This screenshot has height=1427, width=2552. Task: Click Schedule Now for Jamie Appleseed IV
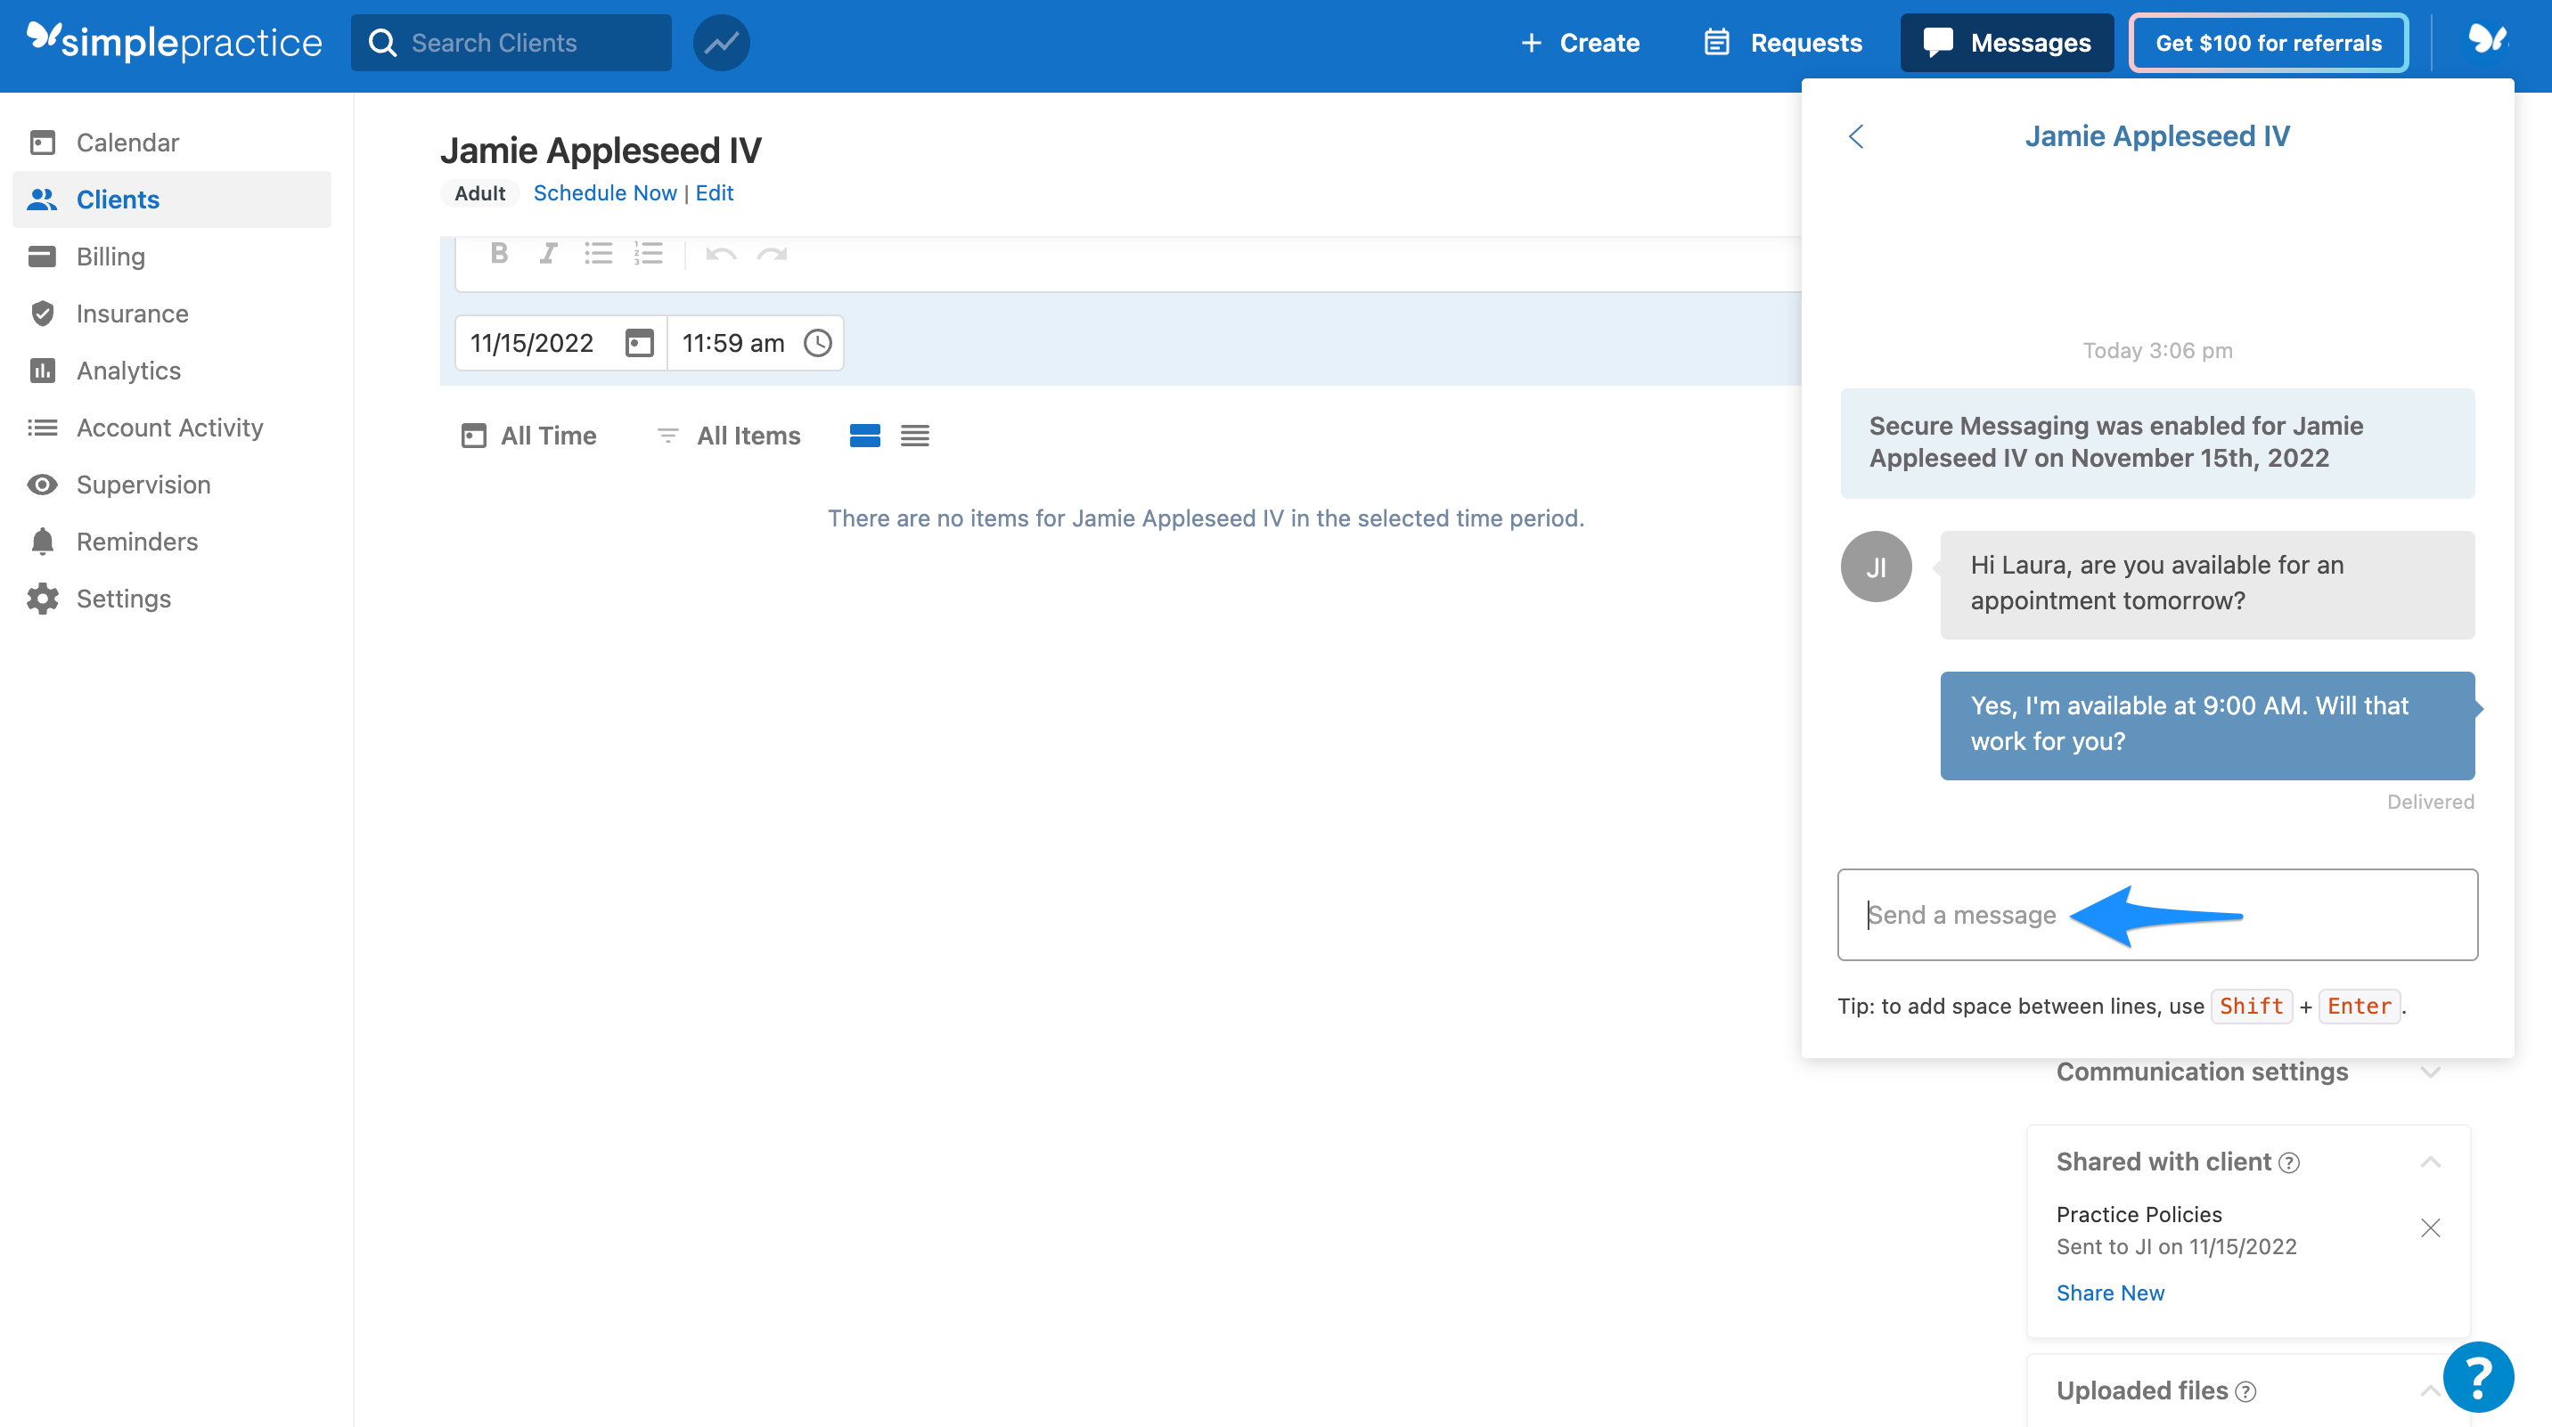click(x=605, y=192)
